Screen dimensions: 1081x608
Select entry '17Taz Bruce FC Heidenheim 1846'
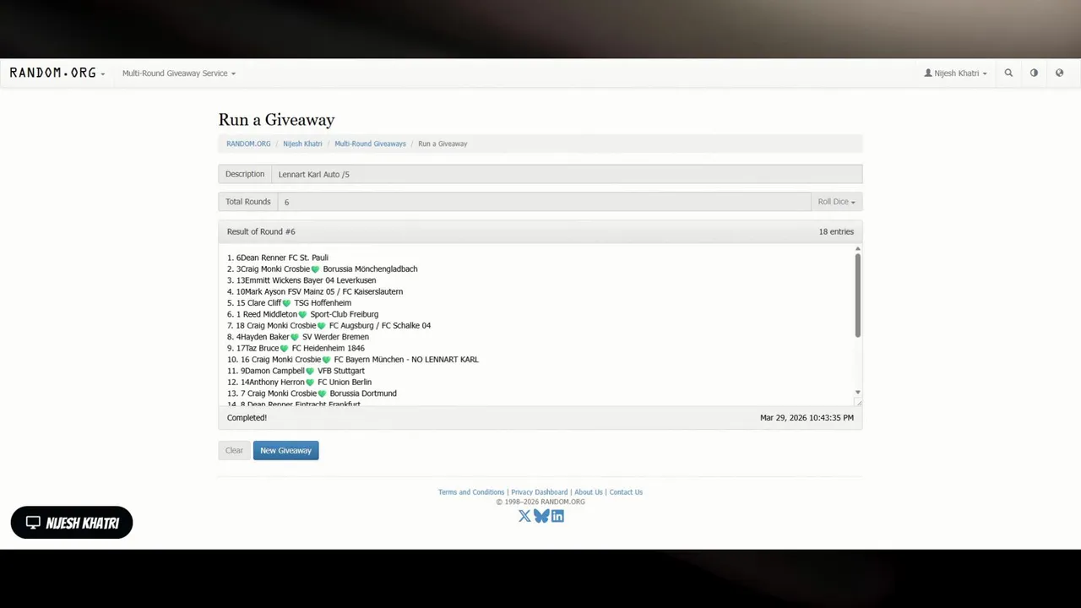click(x=296, y=348)
